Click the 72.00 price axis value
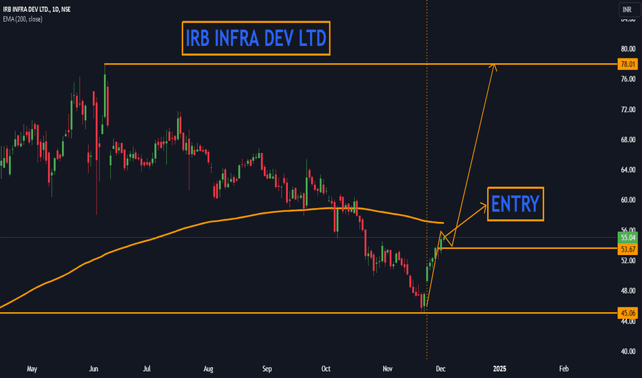This screenshot has width=642, height=378. [628, 109]
